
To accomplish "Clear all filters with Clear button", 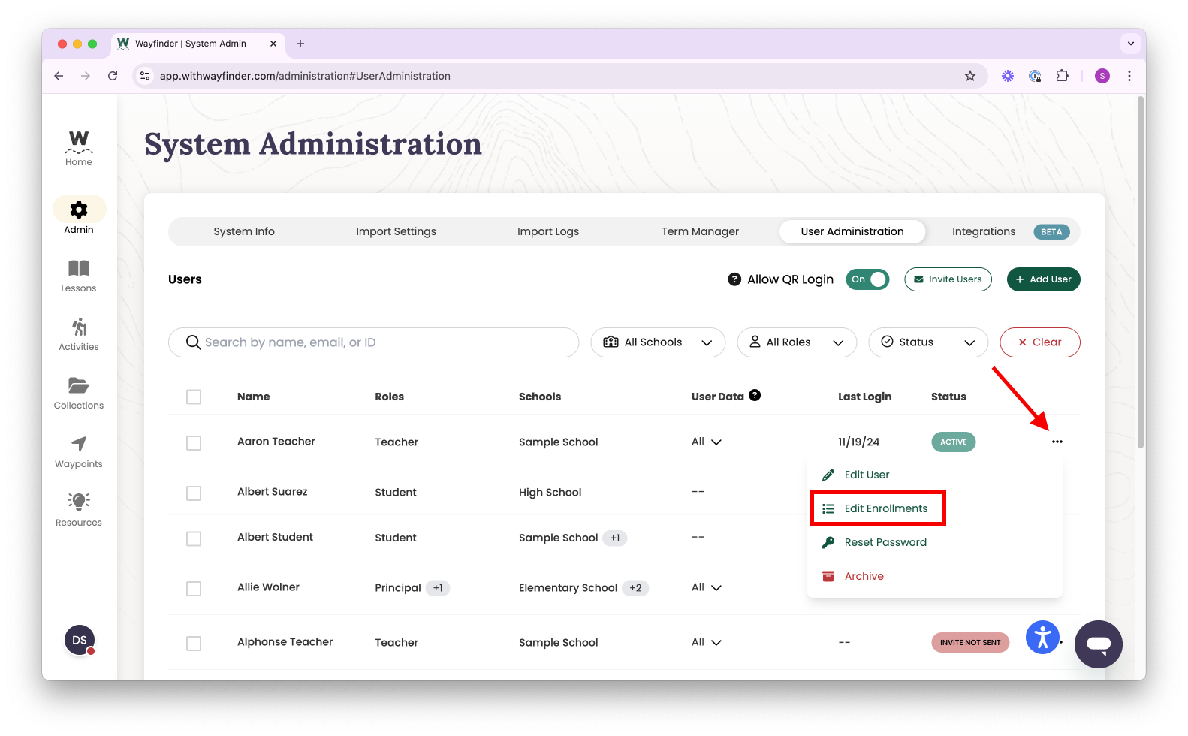I will 1040,342.
